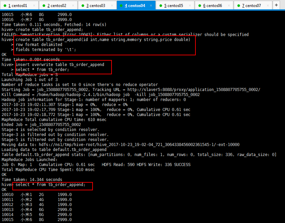This screenshot has width=285, height=223.
Task: Click the 'Kill Command' line text
Action: coord(101,95)
